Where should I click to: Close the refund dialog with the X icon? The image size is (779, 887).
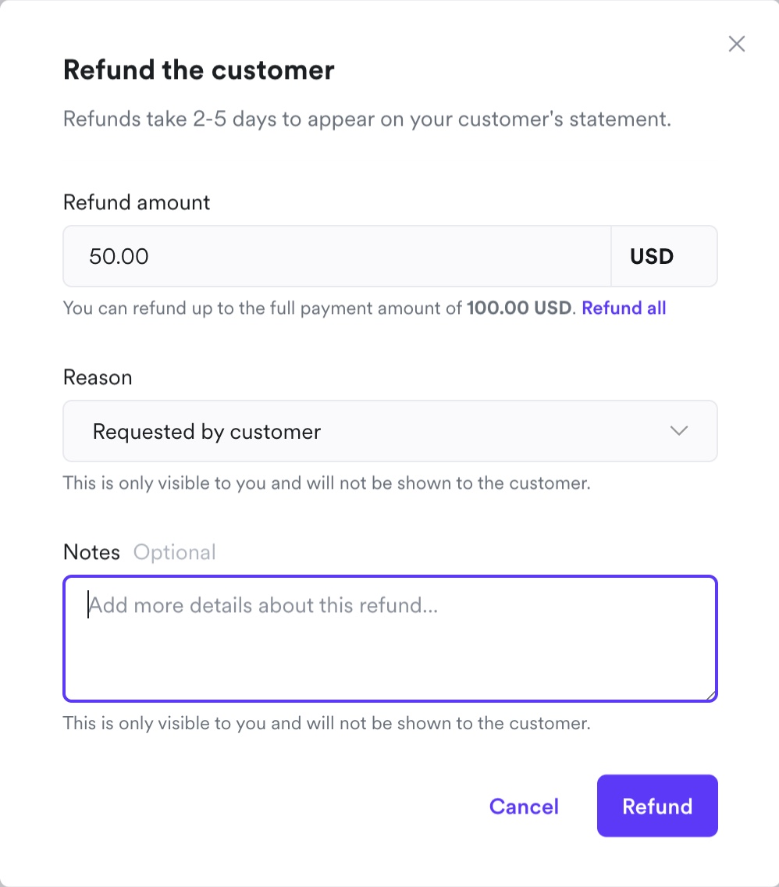[736, 44]
